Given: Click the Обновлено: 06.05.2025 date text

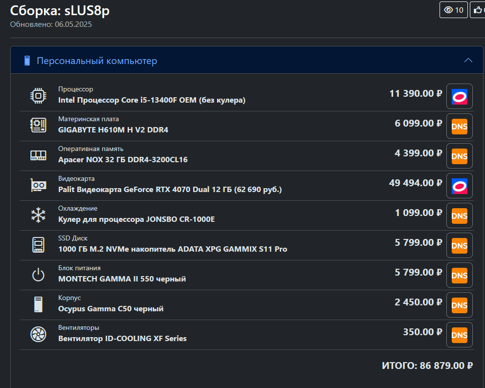Looking at the screenshot, I should pyautogui.click(x=51, y=24).
